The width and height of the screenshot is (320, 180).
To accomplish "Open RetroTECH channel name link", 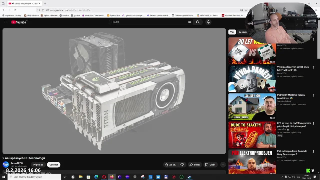I will pos(17,163).
